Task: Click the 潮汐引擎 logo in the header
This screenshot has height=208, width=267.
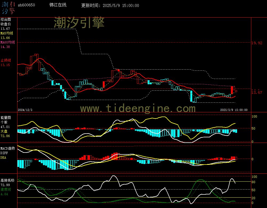Action: coord(8,8)
